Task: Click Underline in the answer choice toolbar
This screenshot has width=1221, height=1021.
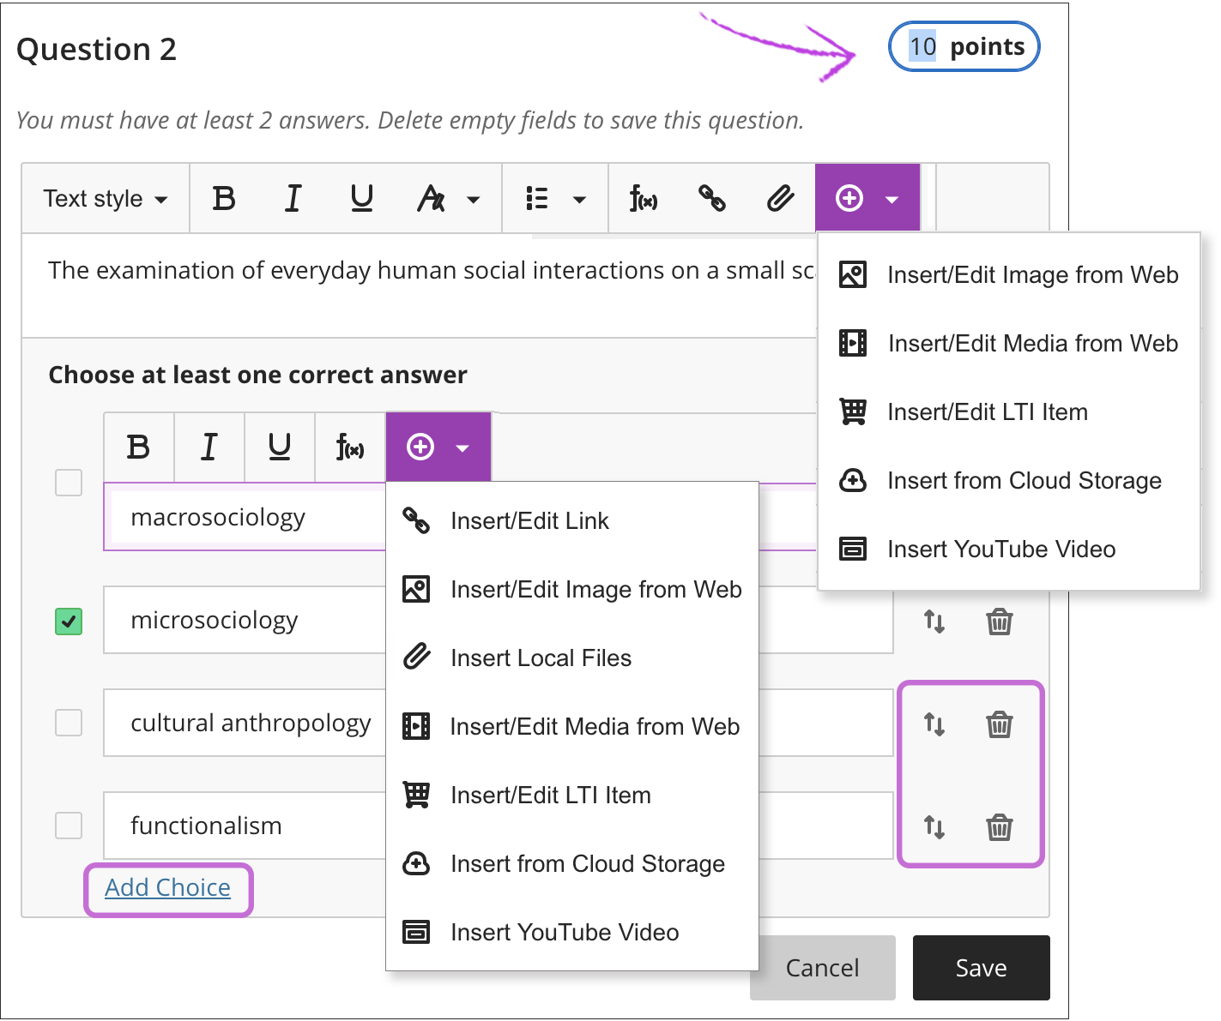Action: click(280, 447)
